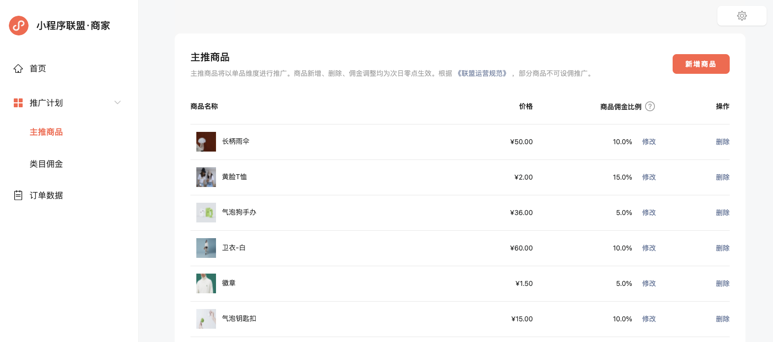
Task: Click the product name 气泡钥匙扣
Action: (x=239, y=318)
